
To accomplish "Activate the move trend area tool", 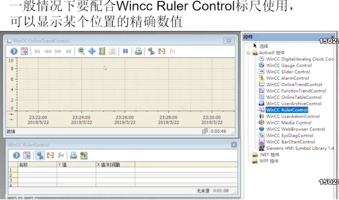I will click(91, 51).
